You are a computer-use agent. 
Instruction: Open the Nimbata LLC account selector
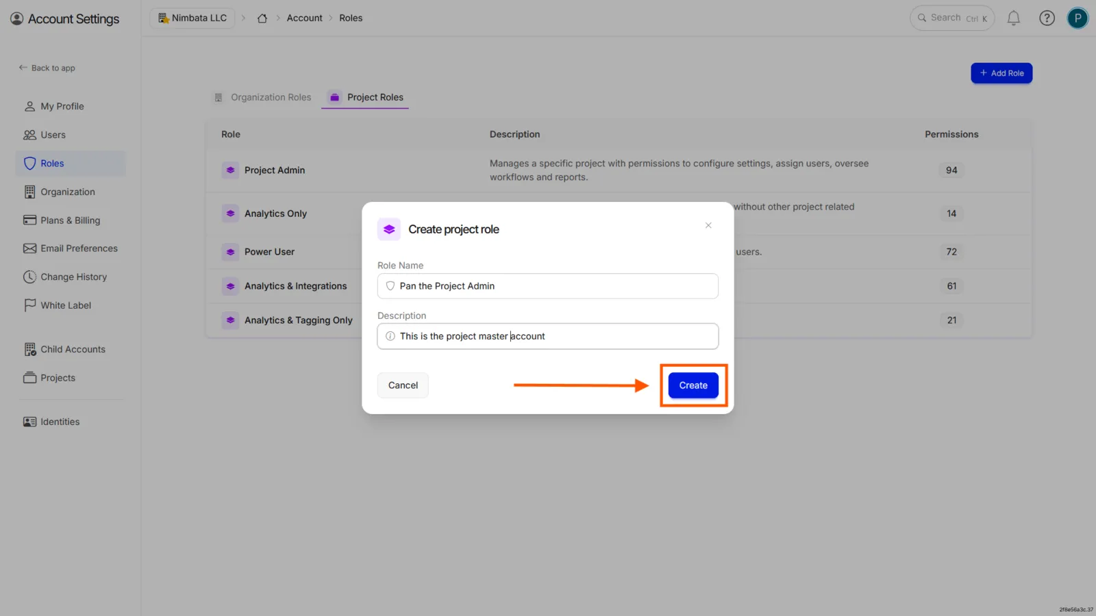coord(192,18)
